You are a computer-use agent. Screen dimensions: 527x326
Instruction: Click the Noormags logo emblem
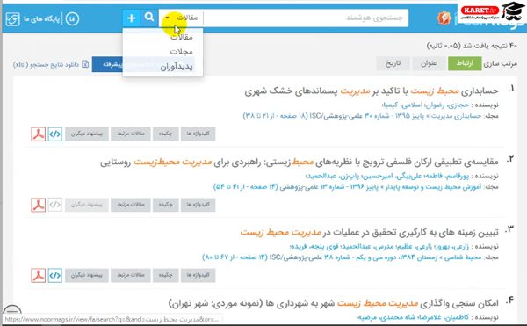[x=444, y=18]
